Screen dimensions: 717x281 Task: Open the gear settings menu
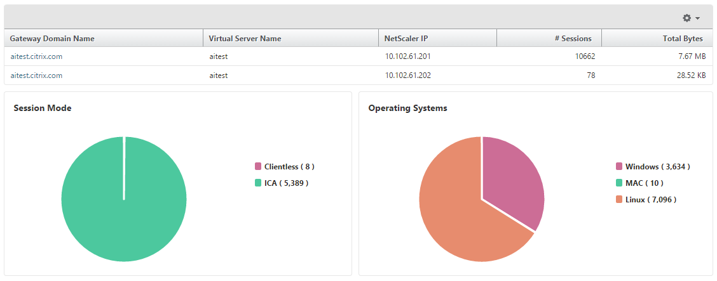point(686,18)
